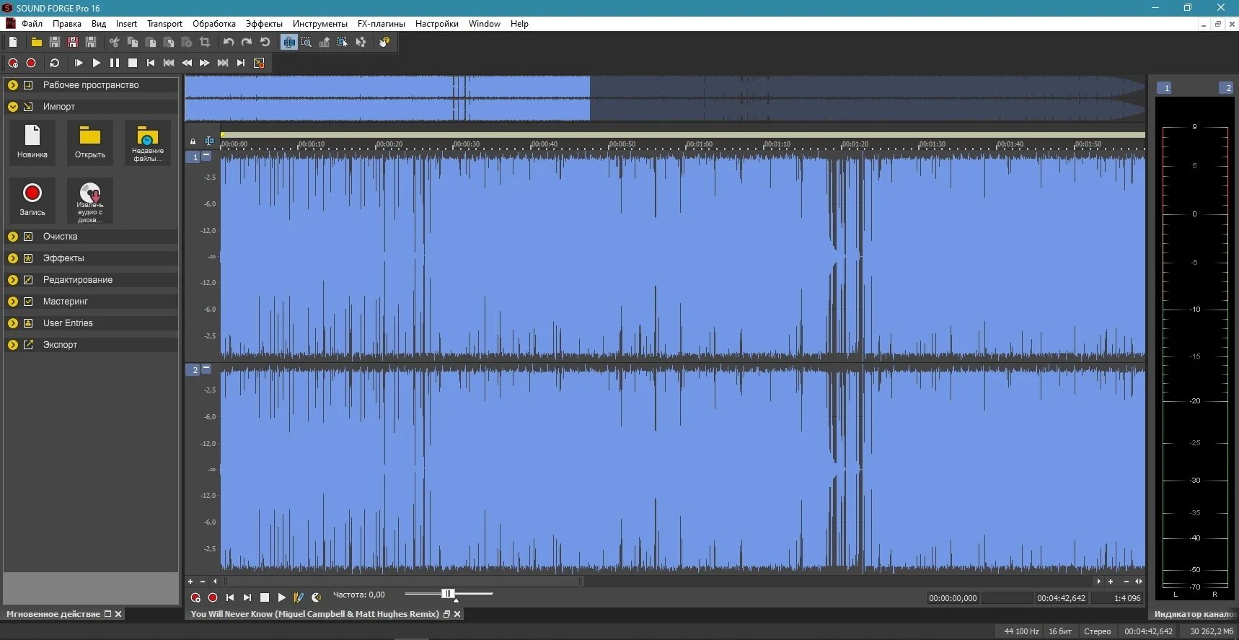Select the Event tool with cursor icon
1239x640 pixels.
pyautogui.click(x=343, y=42)
